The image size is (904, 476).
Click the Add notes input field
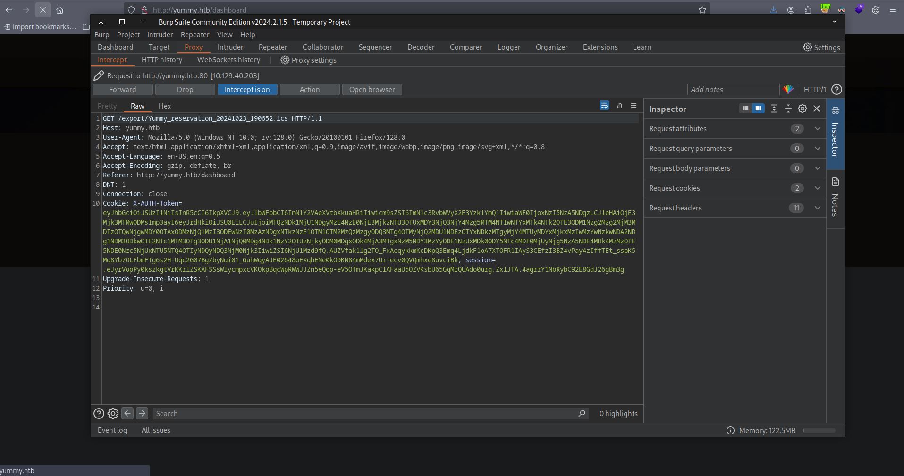point(732,90)
